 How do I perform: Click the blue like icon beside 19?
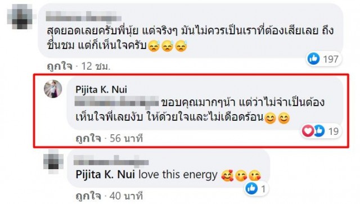[x=319, y=131]
